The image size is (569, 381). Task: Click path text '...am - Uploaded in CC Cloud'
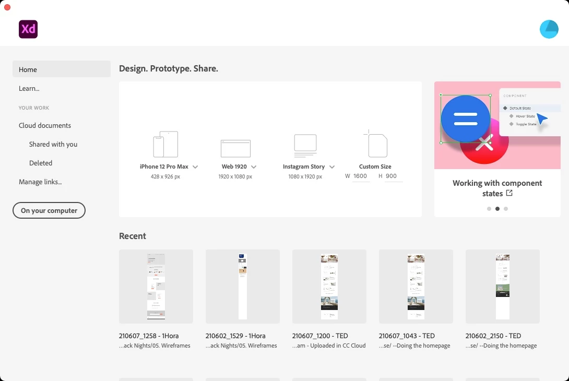[x=329, y=346]
